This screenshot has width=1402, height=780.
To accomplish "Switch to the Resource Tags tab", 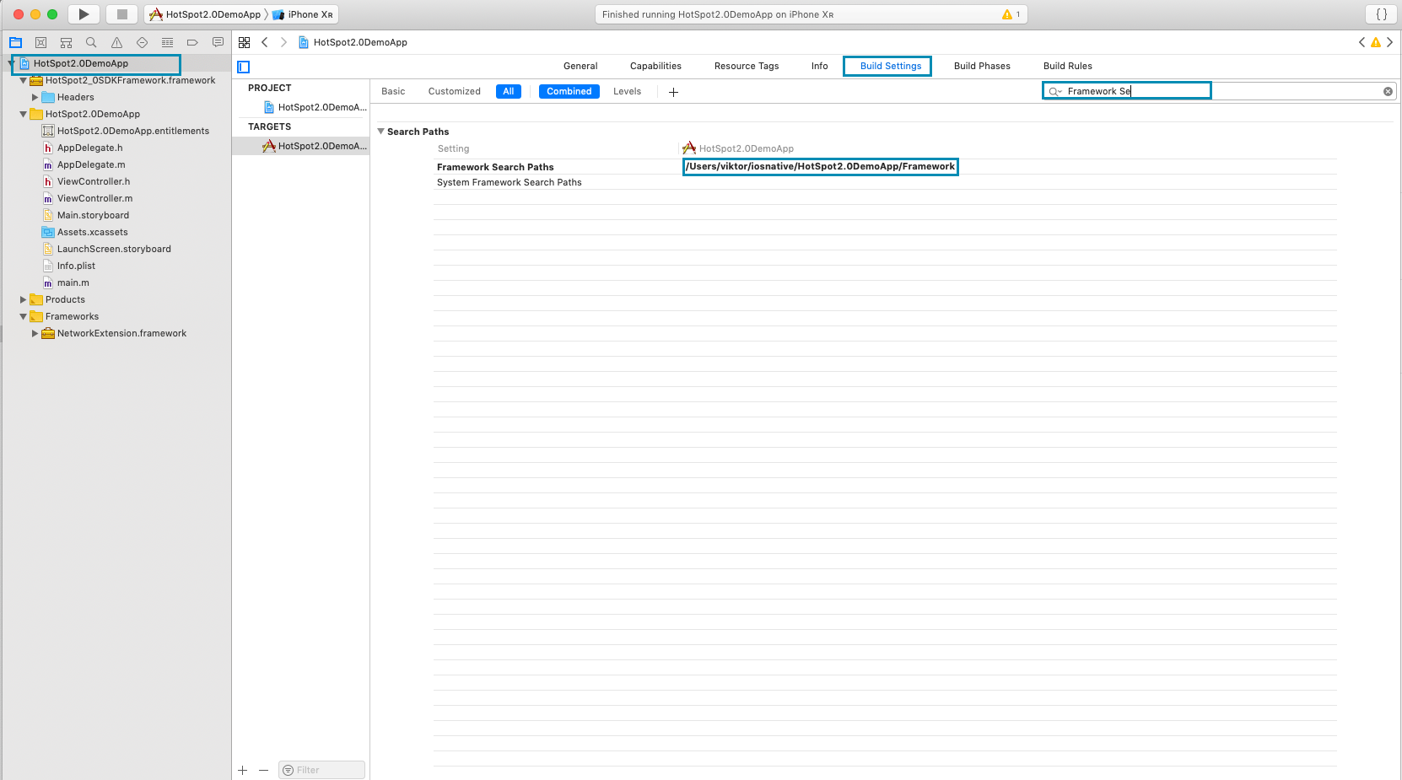I will point(747,66).
